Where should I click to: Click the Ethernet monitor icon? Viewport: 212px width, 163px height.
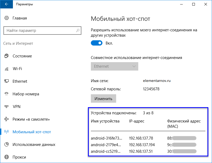pos(7,81)
